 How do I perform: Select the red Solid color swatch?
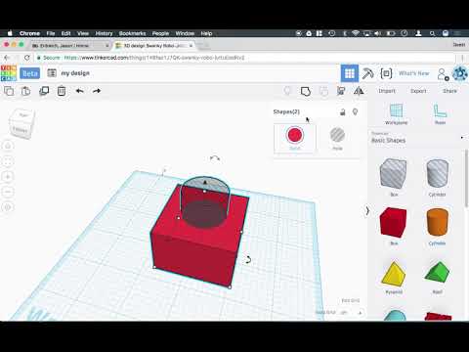click(x=295, y=135)
